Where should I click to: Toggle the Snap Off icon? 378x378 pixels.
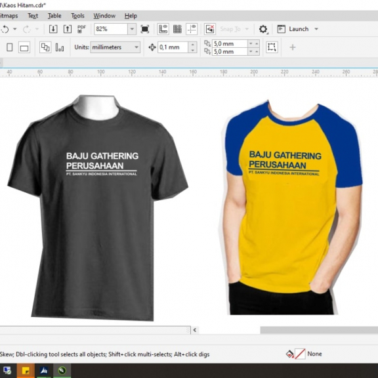click(x=210, y=29)
